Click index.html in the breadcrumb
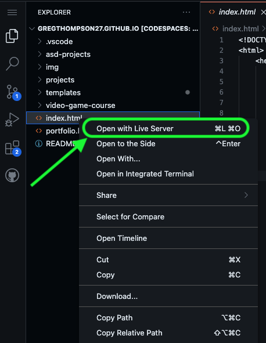 coord(240,28)
